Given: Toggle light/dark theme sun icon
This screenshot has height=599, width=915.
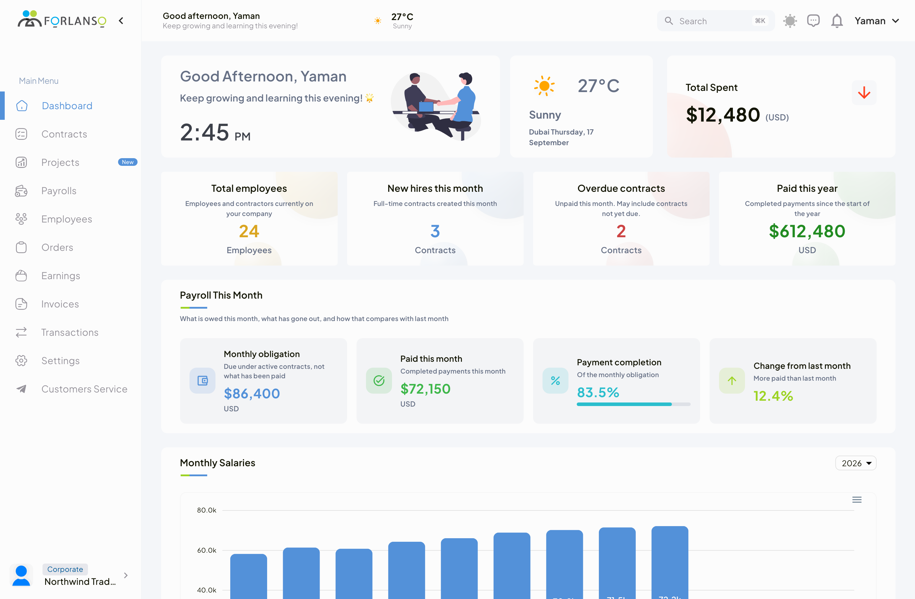Looking at the screenshot, I should (x=790, y=21).
